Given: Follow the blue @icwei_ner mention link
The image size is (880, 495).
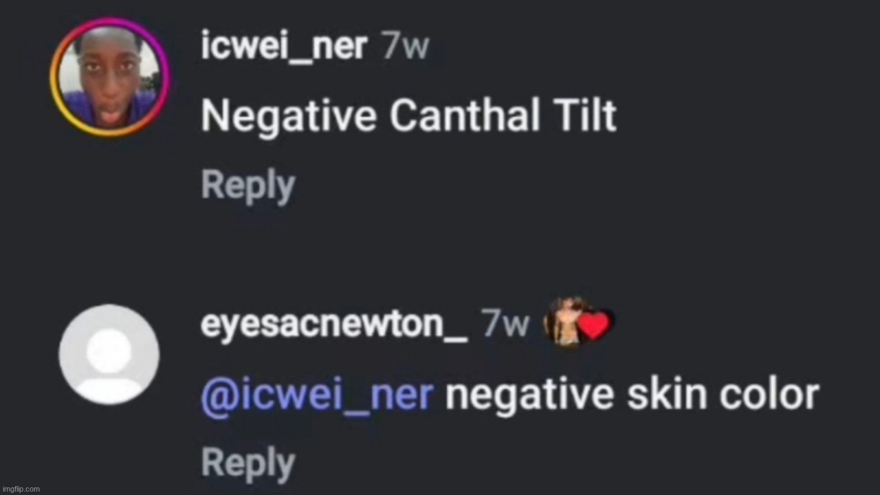Looking at the screenshot, I should click(318, 396).
